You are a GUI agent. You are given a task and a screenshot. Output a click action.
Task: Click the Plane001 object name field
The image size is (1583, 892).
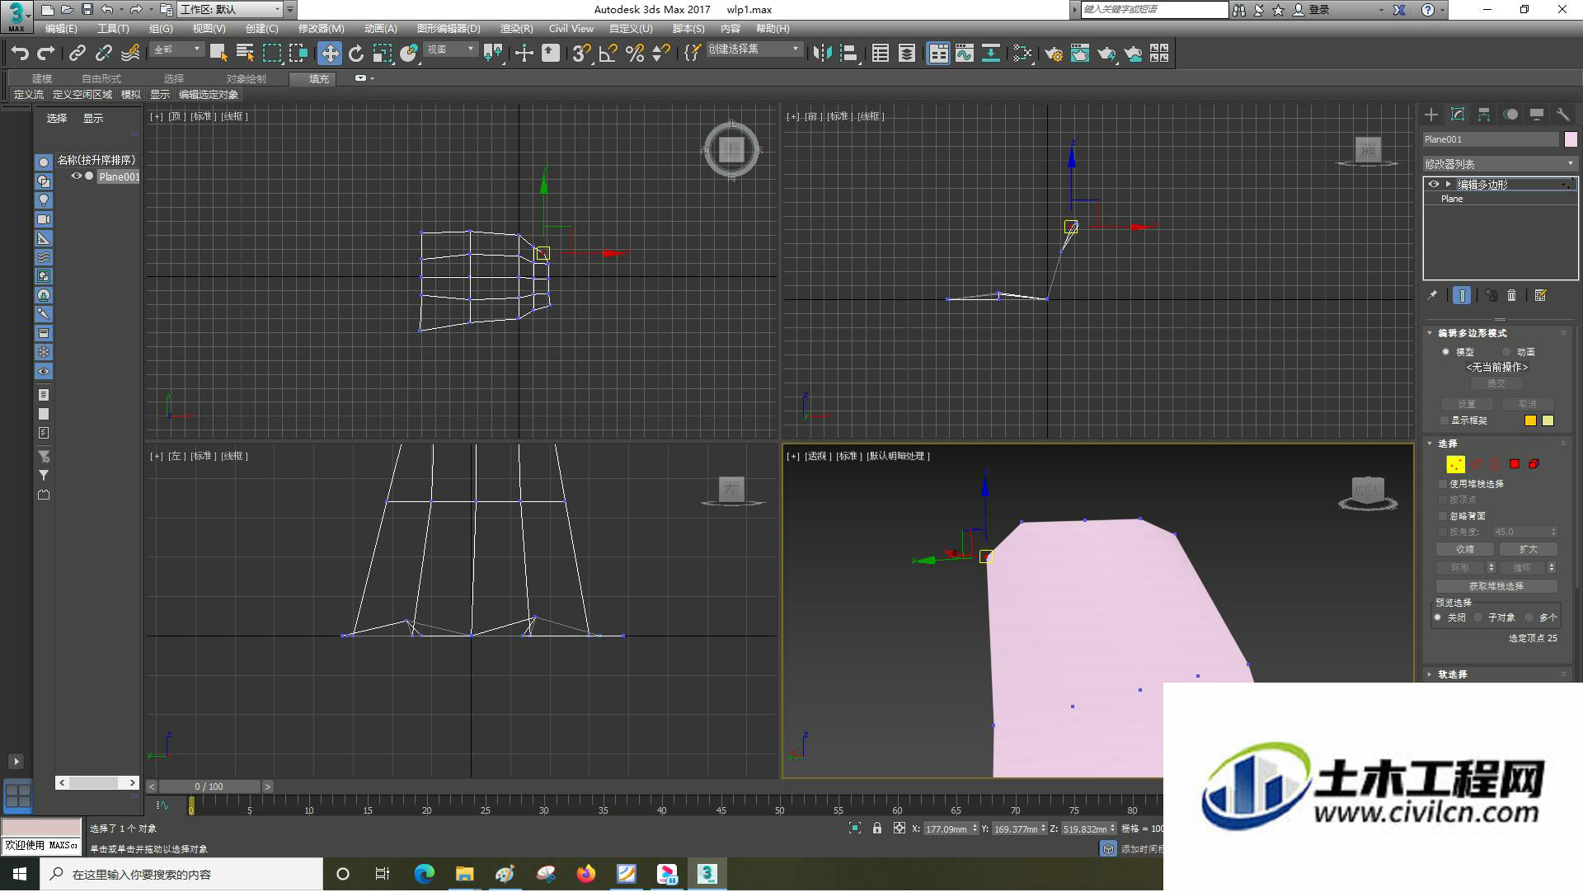pyautogui.click(x=1491, y=139)
